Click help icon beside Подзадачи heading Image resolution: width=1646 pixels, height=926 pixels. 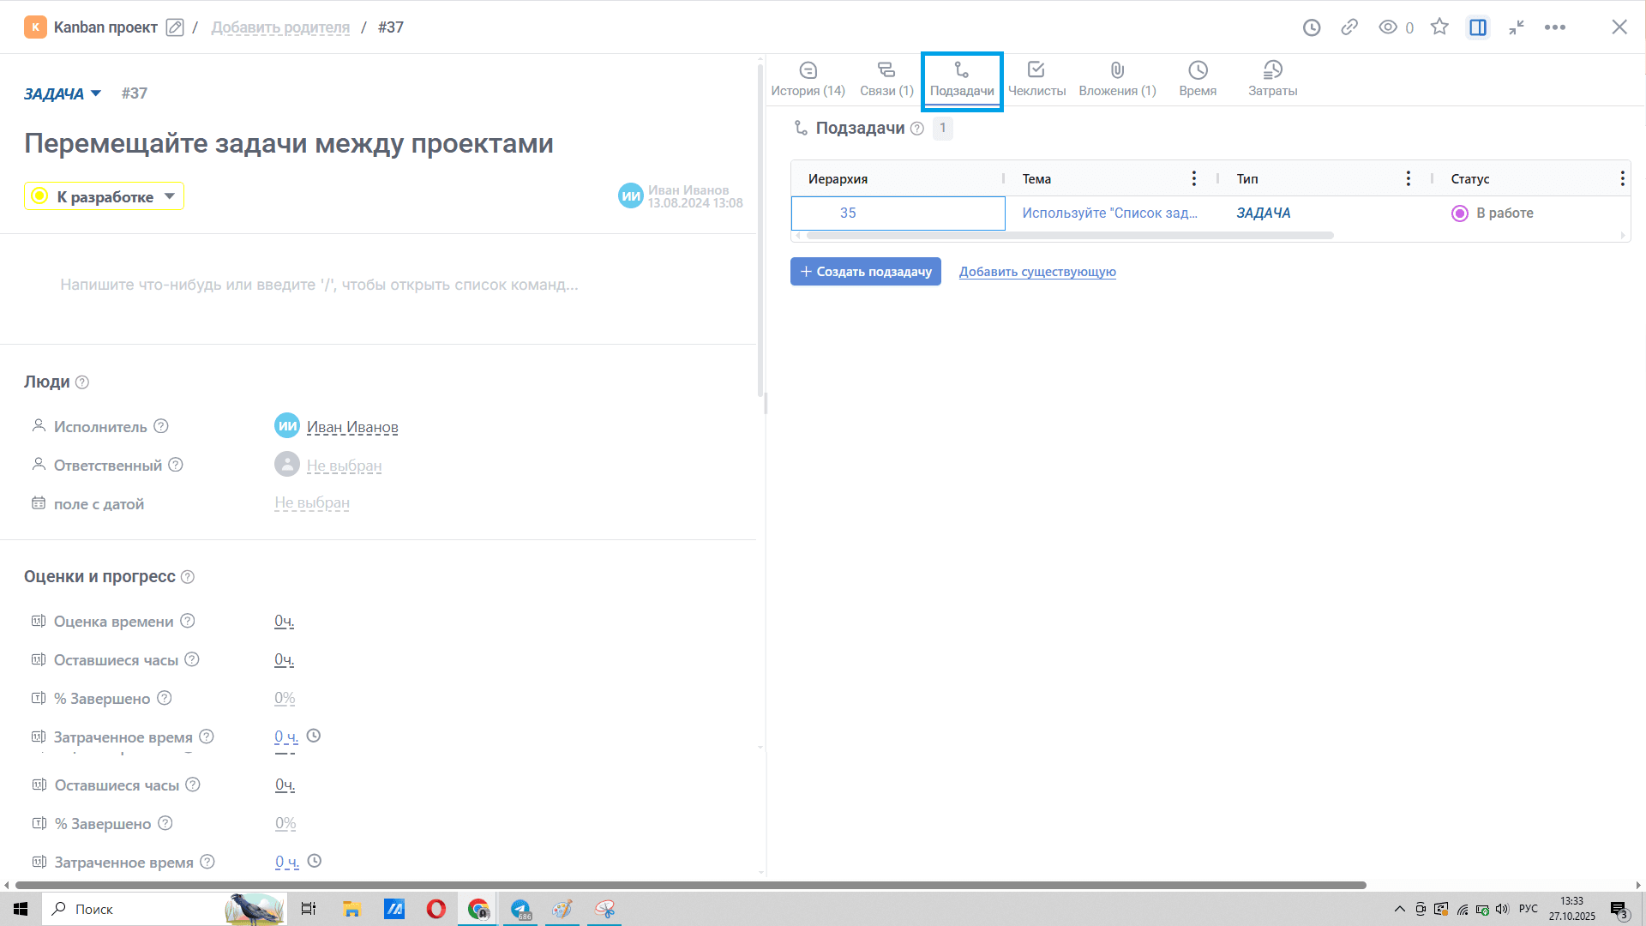pyautogui.click(x=917, y=129)
